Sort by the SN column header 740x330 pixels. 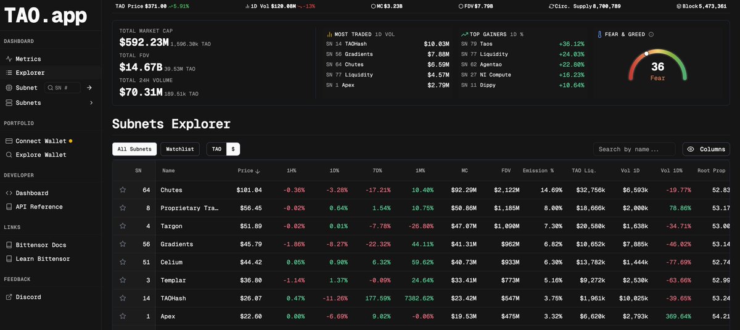pyautogui.click(x=138, y=171)
